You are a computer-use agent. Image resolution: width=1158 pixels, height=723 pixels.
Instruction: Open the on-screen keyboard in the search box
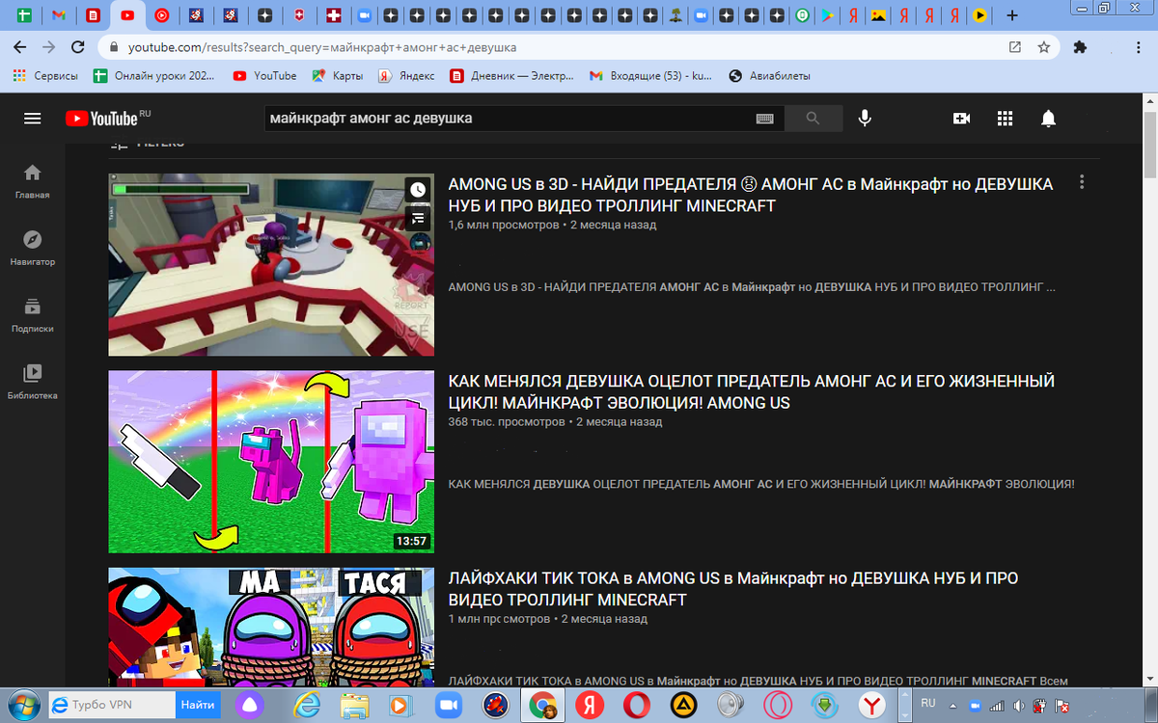(x=765, y=119)
